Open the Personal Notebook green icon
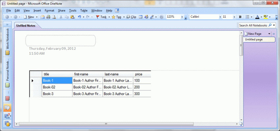 7,85
